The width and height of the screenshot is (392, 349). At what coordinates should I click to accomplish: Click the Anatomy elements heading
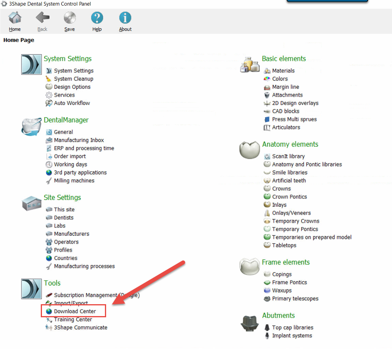[x=290, y=144]
